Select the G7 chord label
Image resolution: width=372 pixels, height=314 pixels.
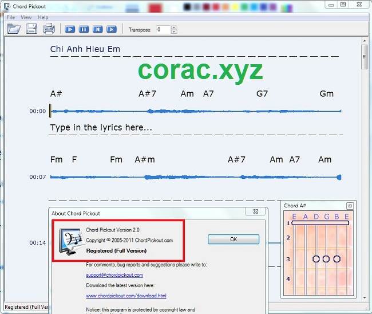tap(262, 93)
